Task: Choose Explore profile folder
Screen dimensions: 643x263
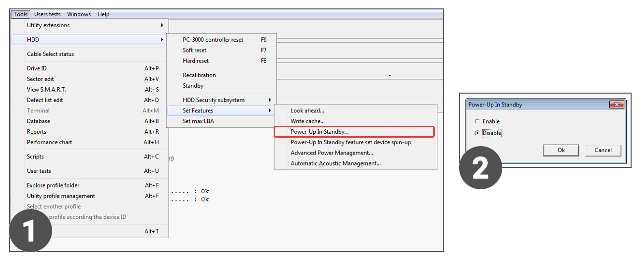Action: point(89,185)
